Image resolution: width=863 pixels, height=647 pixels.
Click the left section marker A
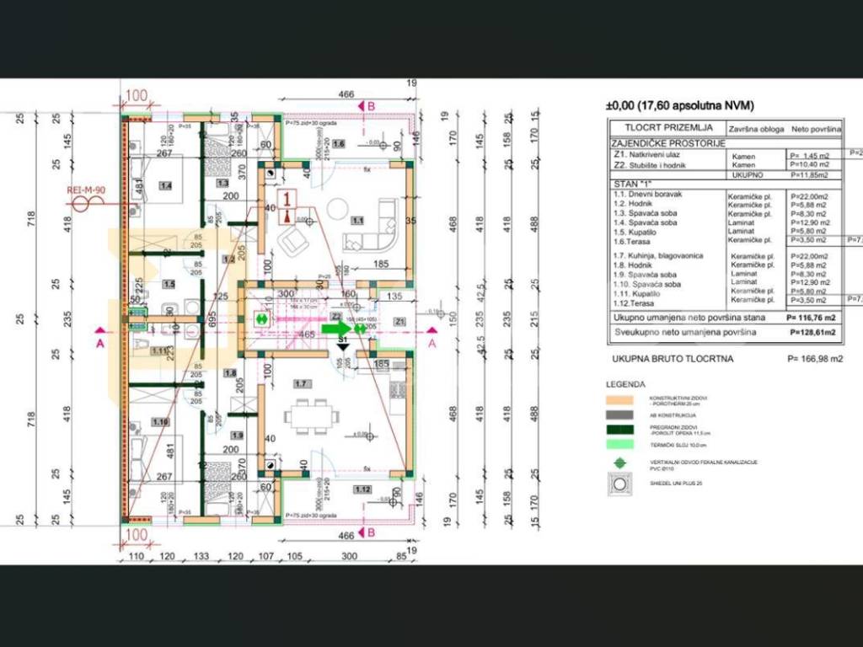click(100, 332)
